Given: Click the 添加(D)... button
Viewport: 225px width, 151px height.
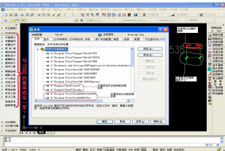Looking at the screenshot, I should [150, 55].
